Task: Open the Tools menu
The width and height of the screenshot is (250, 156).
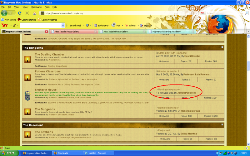Action: tap(47, 7)
